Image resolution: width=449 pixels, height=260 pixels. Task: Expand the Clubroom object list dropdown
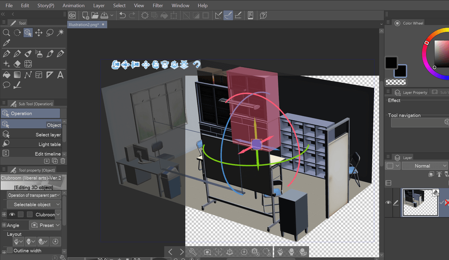tap(58, 215)
